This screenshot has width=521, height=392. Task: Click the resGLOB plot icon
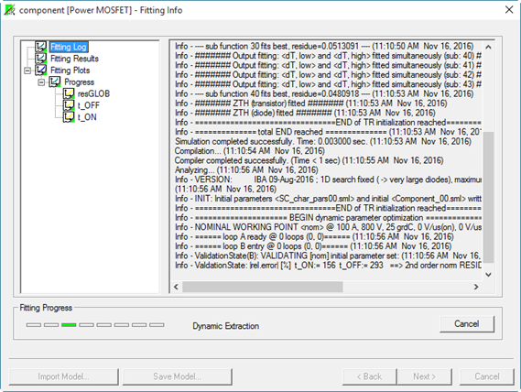[x=69, y=93]
